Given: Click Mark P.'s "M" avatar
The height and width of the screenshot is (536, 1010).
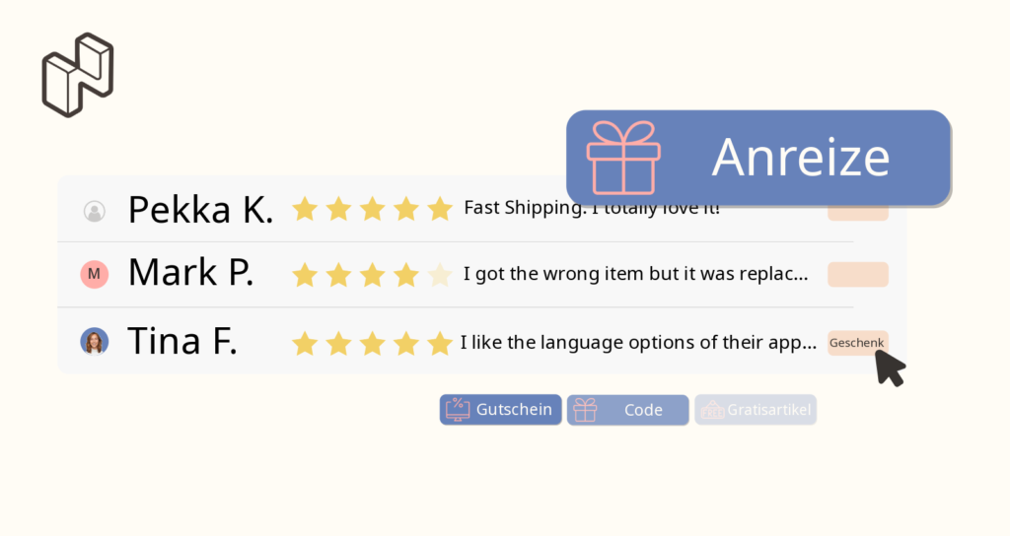Looking at the screenshot, I should pos(94,274).
